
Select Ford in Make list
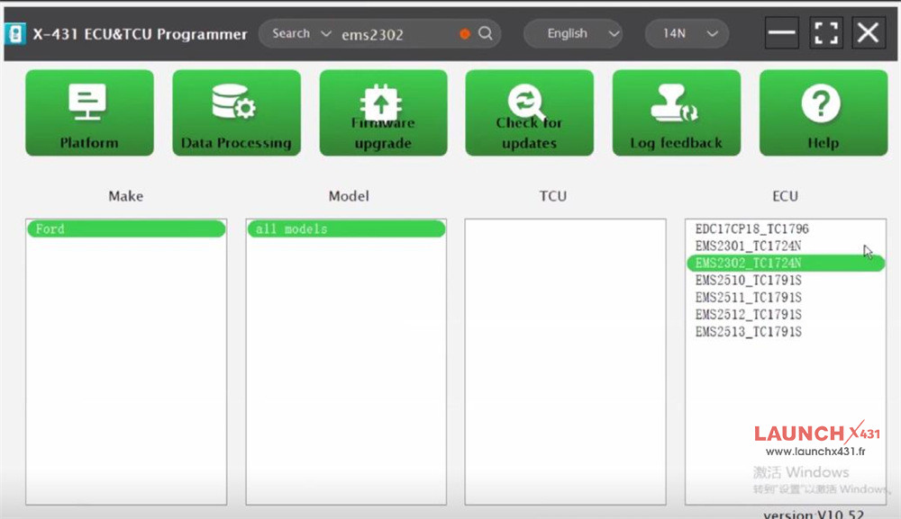pos(125,229)
